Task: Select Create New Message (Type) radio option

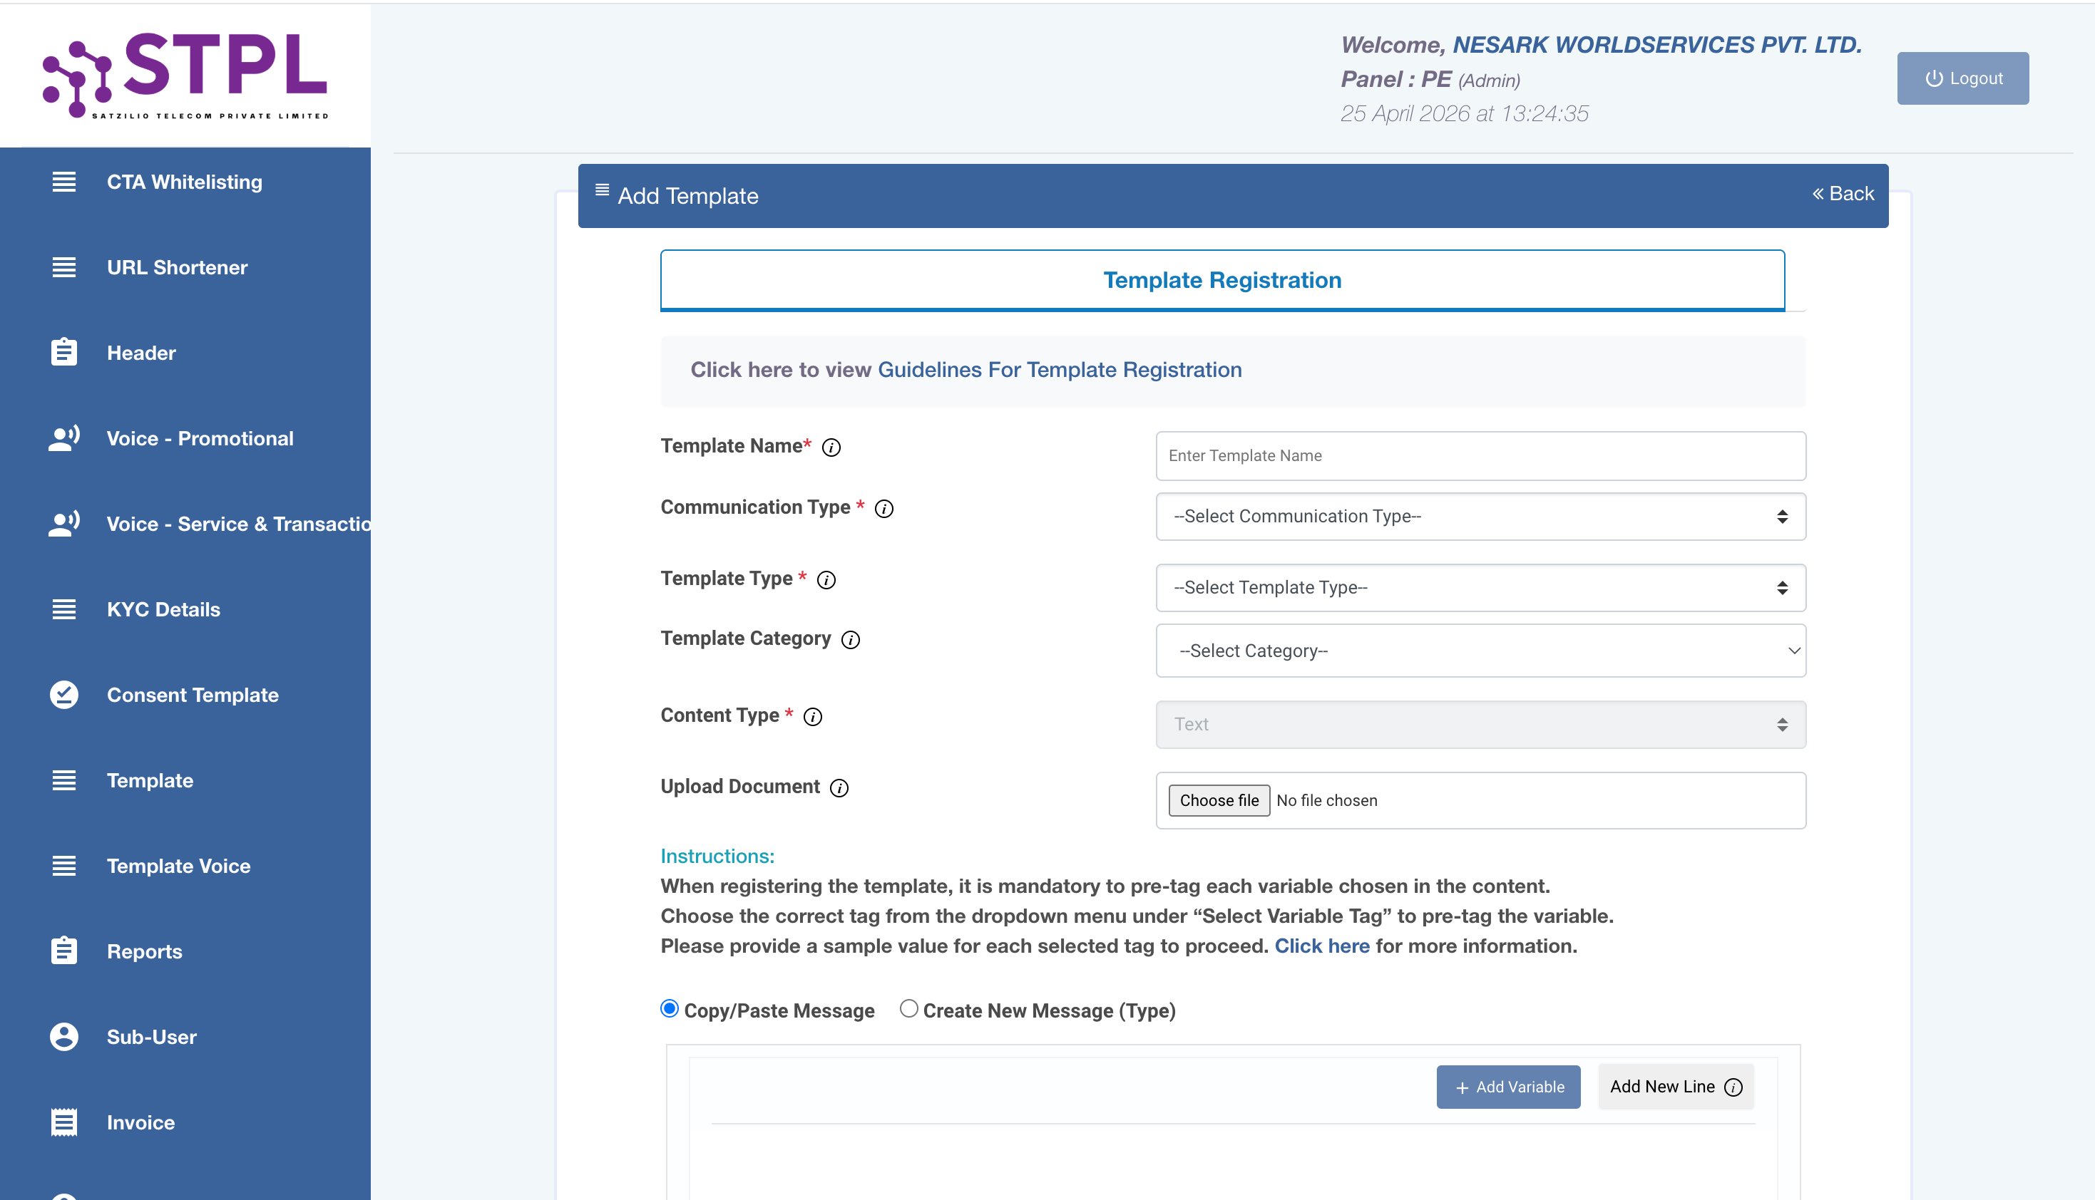Action: 908,1009
